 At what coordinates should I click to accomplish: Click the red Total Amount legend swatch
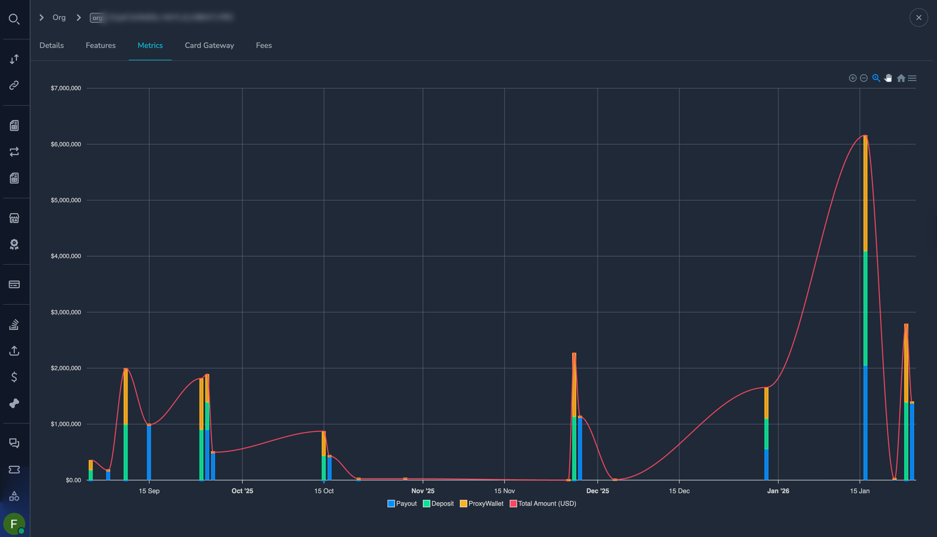click(513, 504)
